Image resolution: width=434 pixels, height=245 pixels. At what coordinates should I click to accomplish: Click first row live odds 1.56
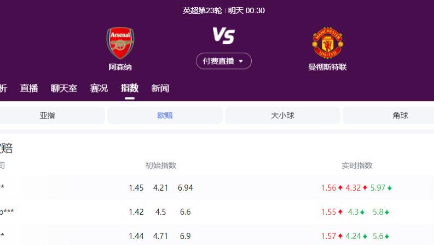(329, 188)
